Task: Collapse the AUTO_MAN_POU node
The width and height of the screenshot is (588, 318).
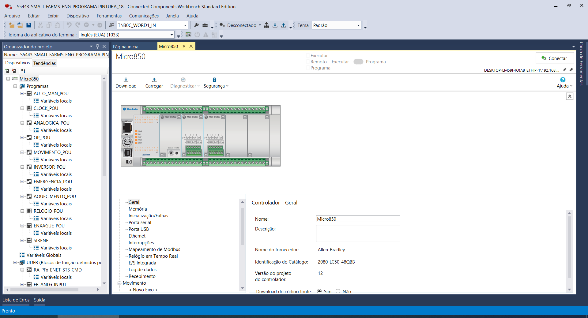Action: pyautogui.click(x=22, y=93)
